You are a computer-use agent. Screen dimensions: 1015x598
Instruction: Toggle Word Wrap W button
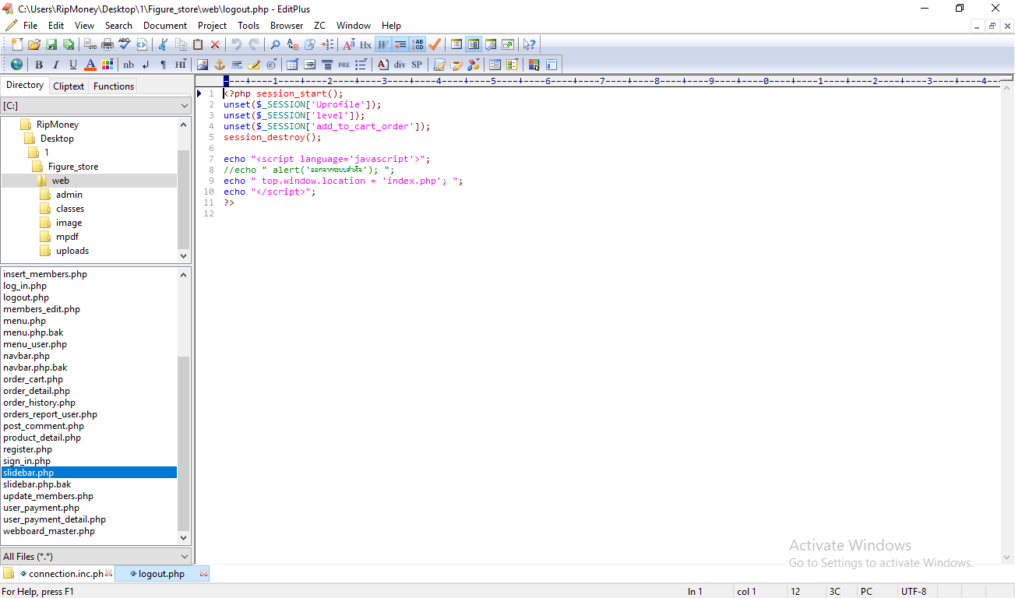(383, 44)
